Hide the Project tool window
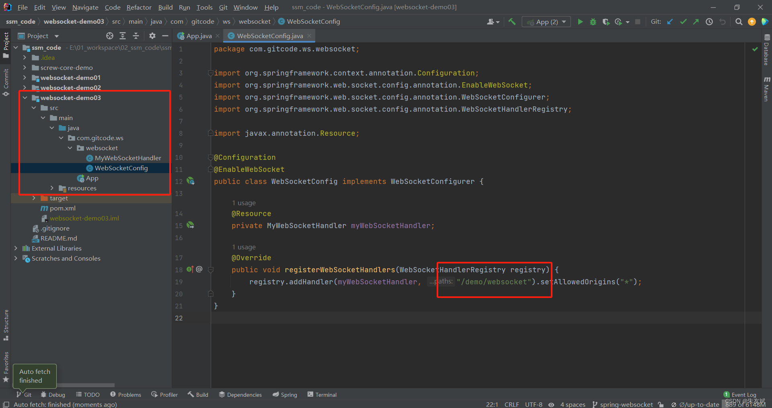The width and height of the screenshot is (772, 408). pyautogui.click(x=165, y=36)
